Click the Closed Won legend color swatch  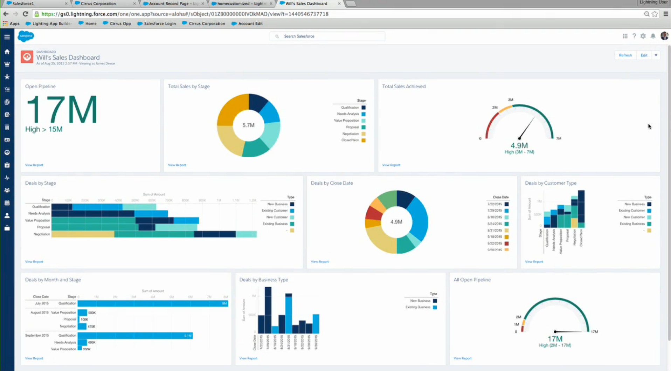point(364,140)
